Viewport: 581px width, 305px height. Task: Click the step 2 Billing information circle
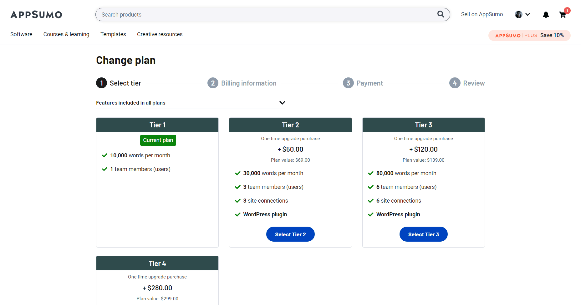coord(213,83)
